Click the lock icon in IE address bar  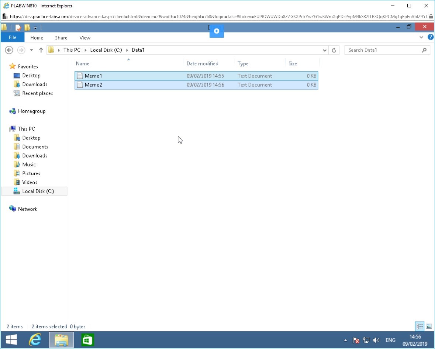tap(431, 16)
